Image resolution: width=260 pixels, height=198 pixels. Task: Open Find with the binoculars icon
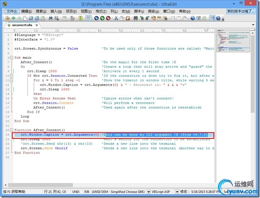click(136, 18)
